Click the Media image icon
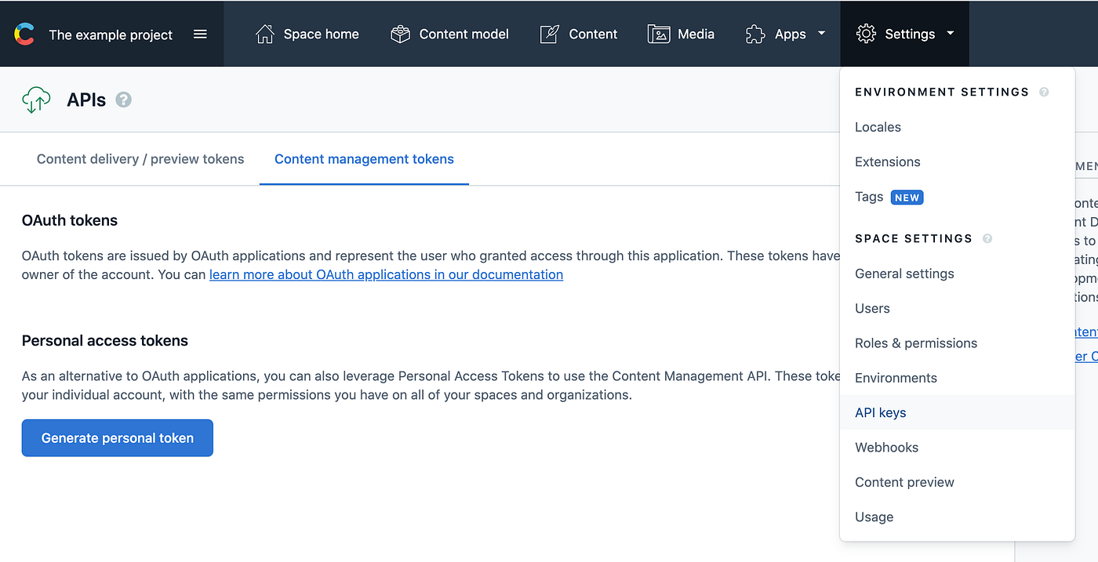Screen dimensions: 1098x562 coord(659,34)
